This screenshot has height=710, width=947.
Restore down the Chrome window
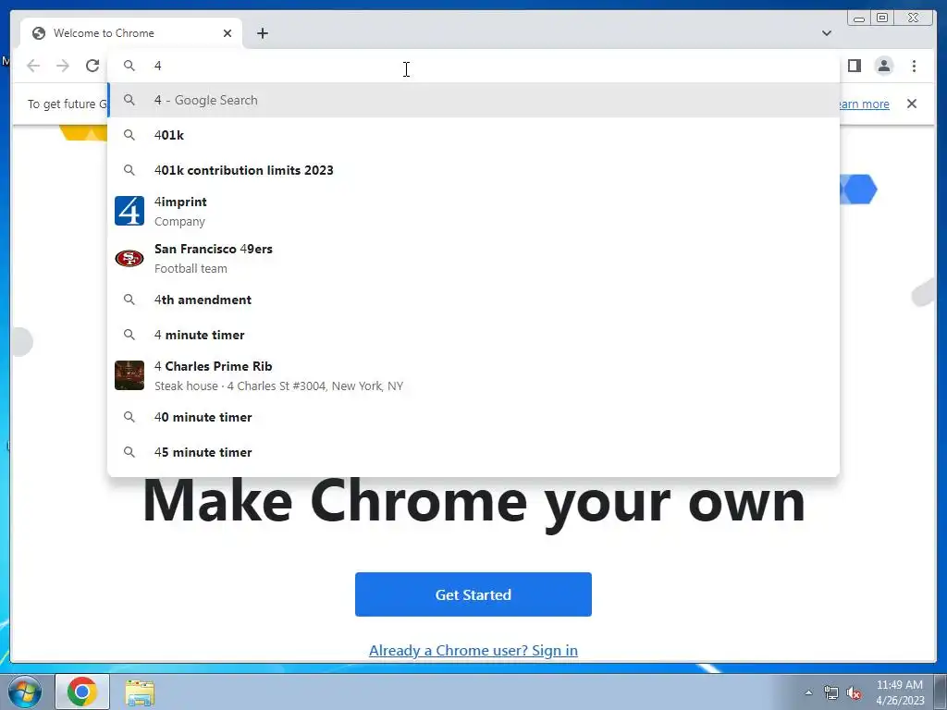click(x=882, y=18)
